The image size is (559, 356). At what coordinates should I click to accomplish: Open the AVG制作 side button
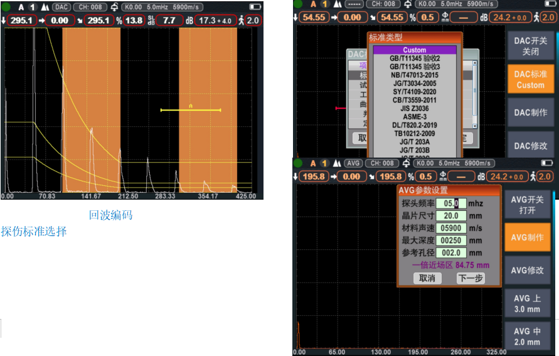(x=527, y=237)
